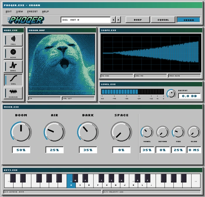Switch to the Burp sound
The image size is (205, 197).
point(138,20)
